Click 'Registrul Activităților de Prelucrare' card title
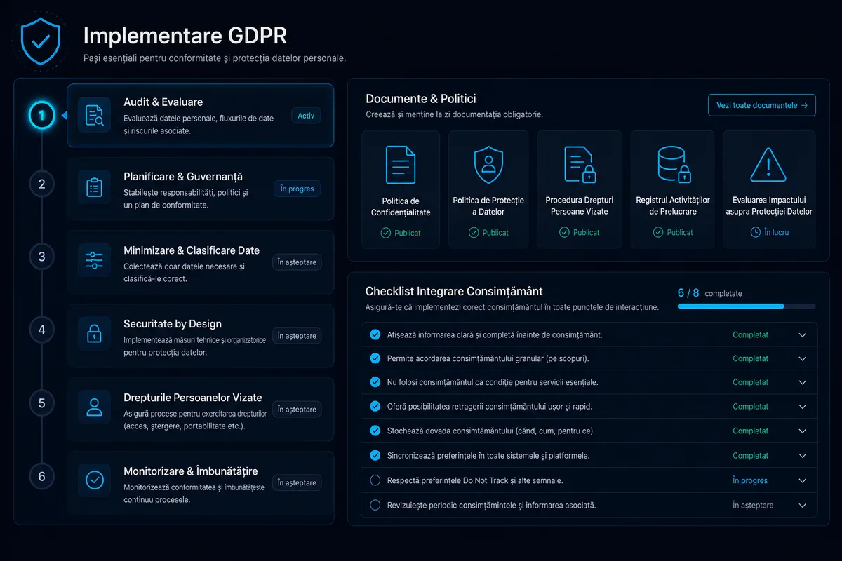 673,205
